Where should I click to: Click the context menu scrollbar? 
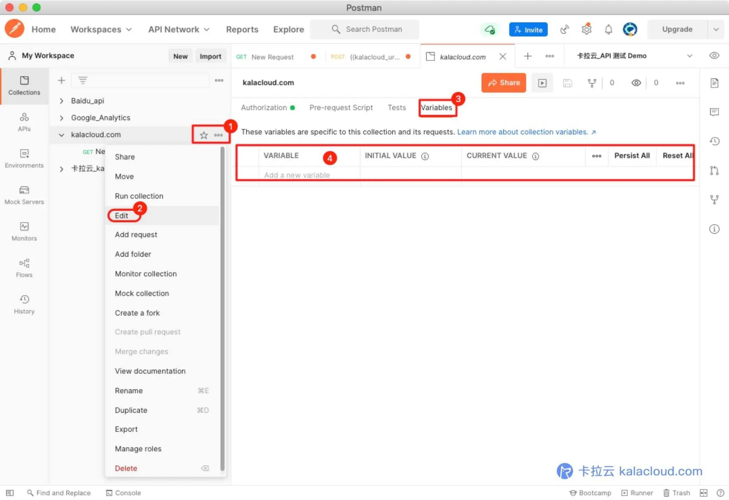(222, 309)
